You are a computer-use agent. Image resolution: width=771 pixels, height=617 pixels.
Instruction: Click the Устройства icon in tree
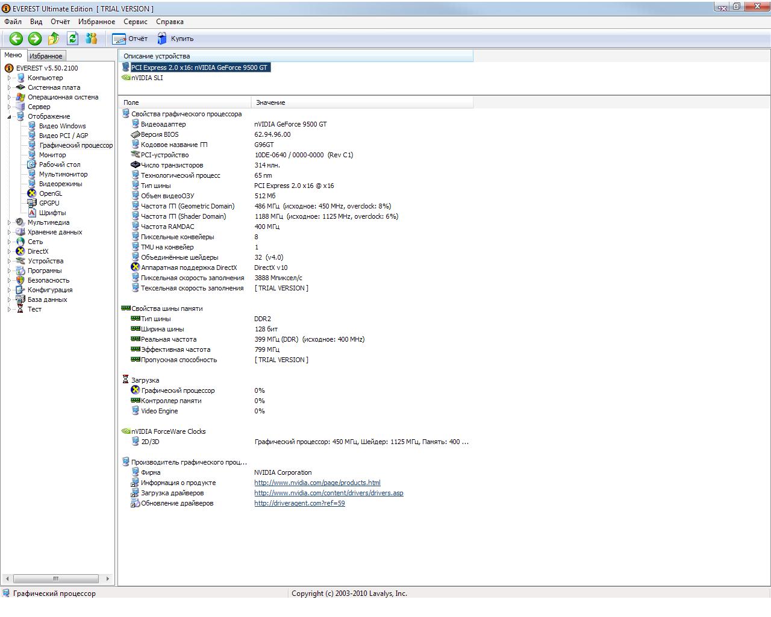pyautogui.click(x=20, y=261)
